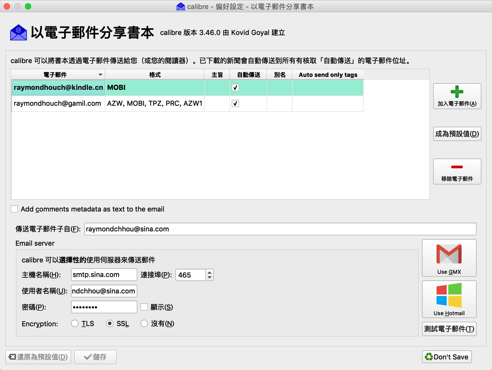The width and height of the screenshot is (492, 370).
Task: Decrease port number with down arrow
Action: tap(209, 277)
